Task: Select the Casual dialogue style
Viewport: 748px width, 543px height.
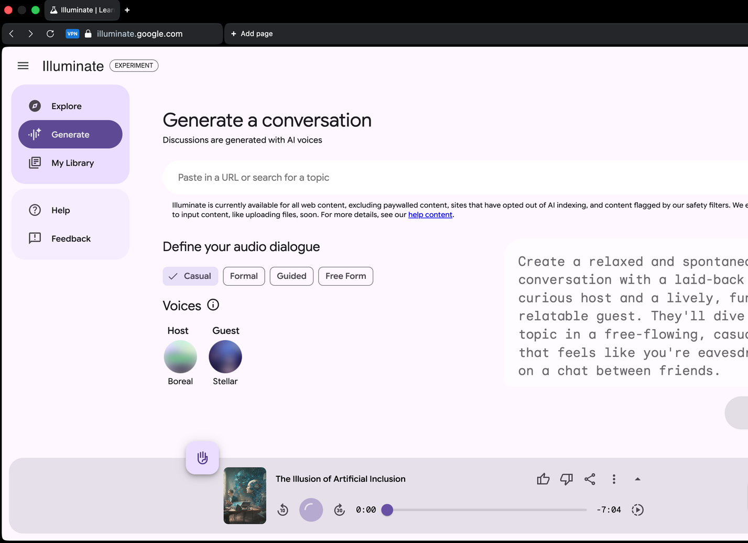Action: (x=190, y=276)
